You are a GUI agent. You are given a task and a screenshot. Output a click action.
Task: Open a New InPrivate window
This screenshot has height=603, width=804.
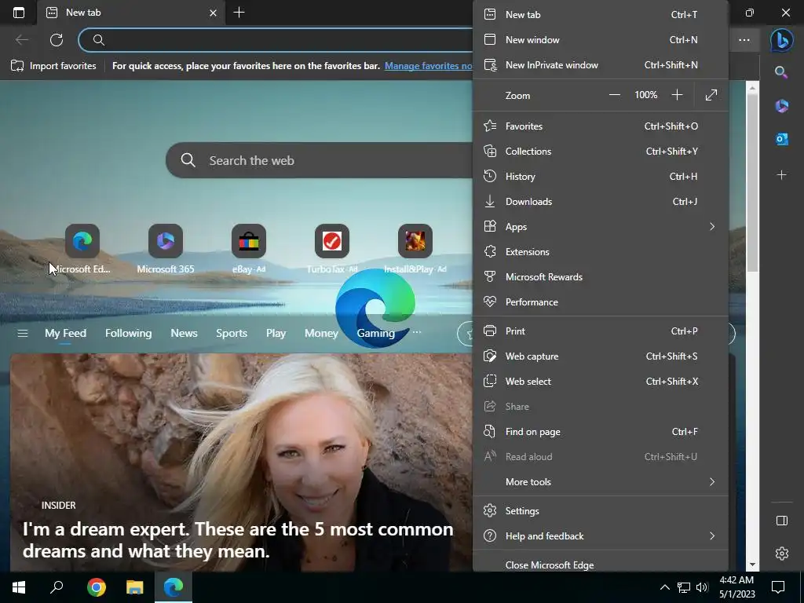(x=601, y=65)
